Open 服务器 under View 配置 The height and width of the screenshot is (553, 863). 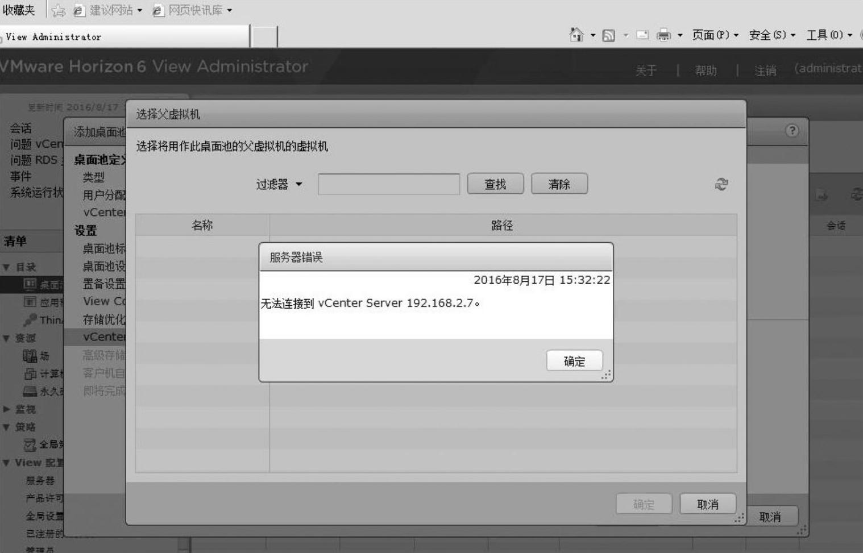pyautogui.click(x=40, y=480)
